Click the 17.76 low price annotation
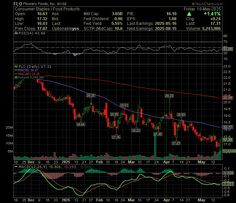Screen dimensions: 236x203 116,137
